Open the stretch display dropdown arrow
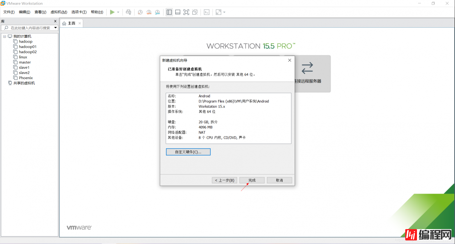The width and height of the screenshot is (455, 244). [224, 12]
